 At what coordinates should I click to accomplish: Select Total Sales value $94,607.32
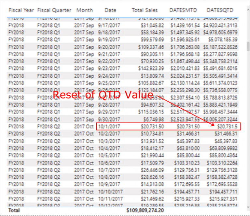(152, 105)
